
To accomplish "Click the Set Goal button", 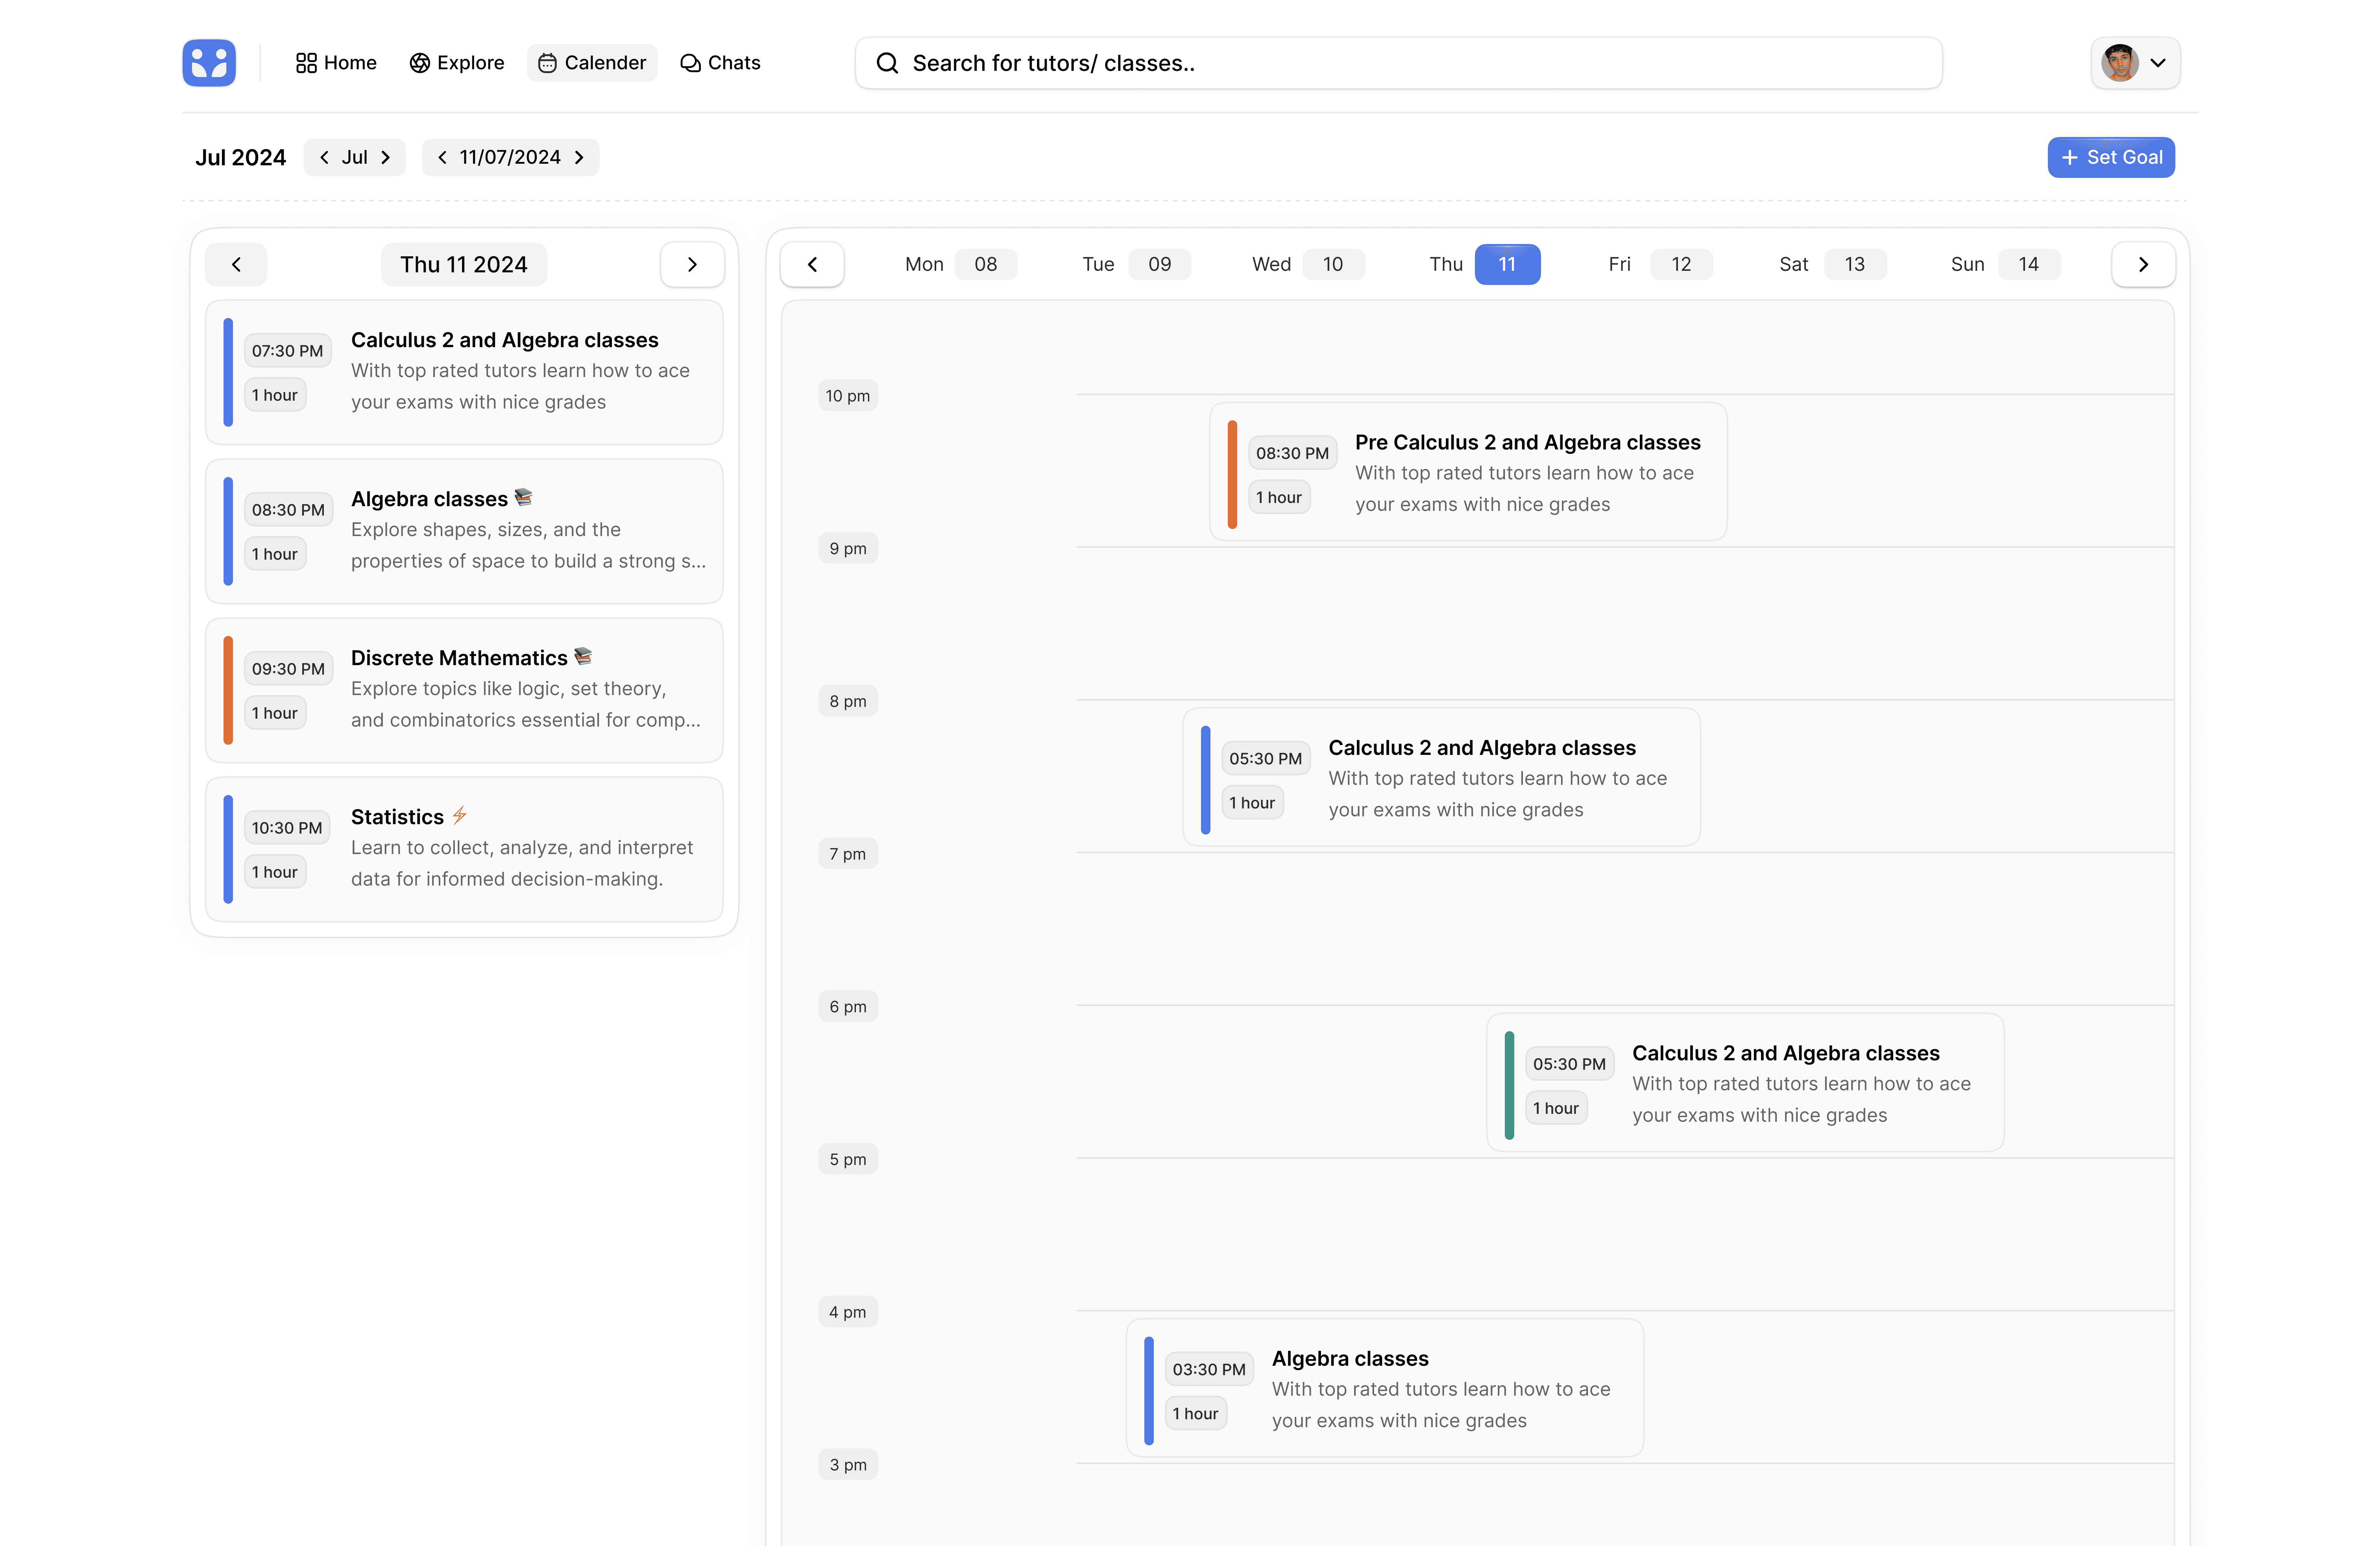I will tap(2111, 157).
